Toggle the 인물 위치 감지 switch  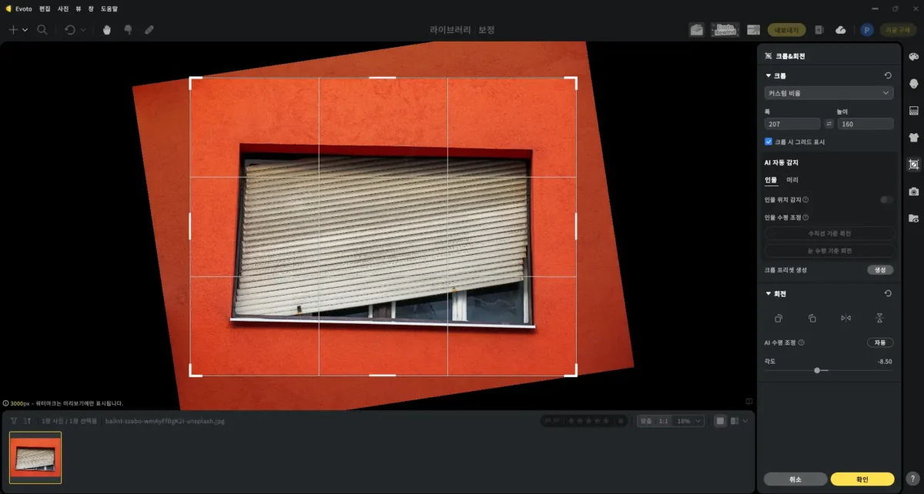pyautogui.click(x=886, y=199)
